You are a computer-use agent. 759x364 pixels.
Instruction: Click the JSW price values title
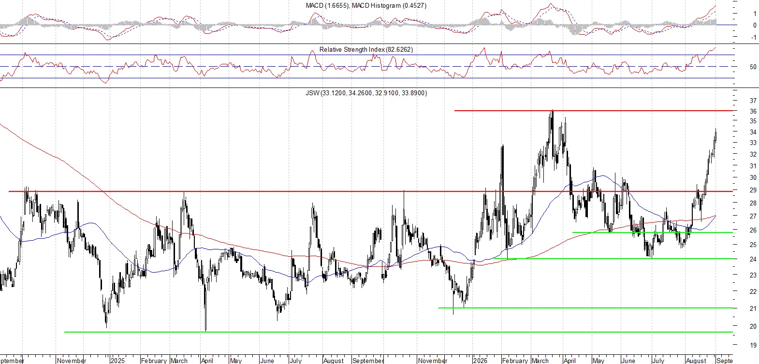[366, 93]
